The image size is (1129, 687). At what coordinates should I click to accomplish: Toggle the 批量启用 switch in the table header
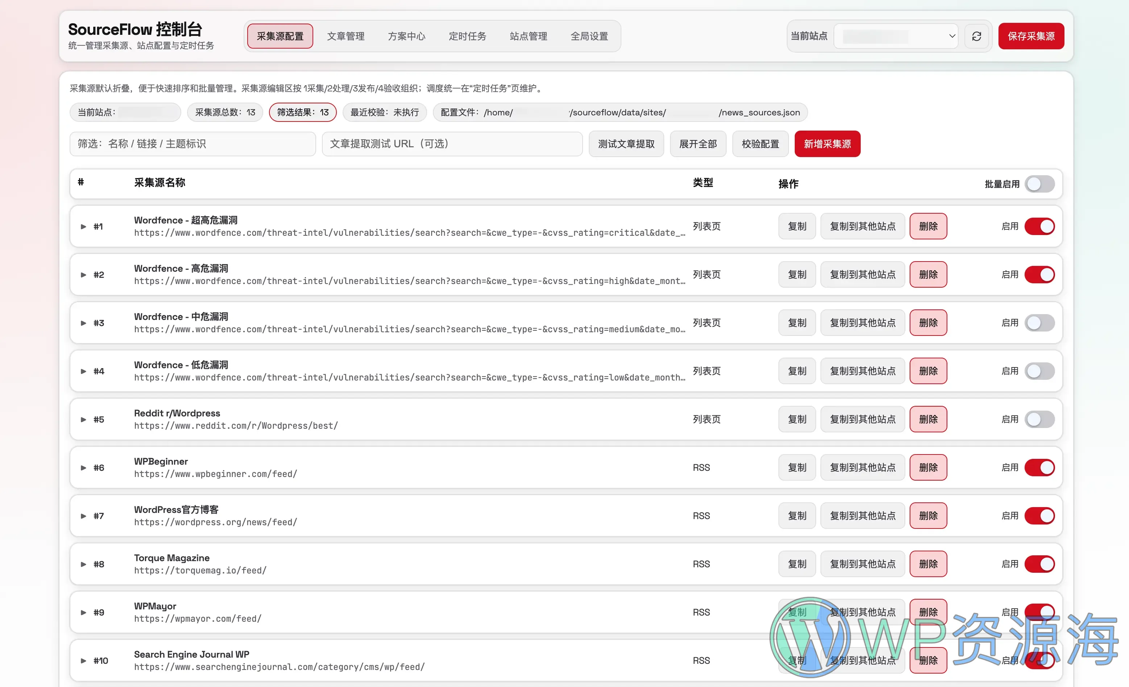(1039, 183)
